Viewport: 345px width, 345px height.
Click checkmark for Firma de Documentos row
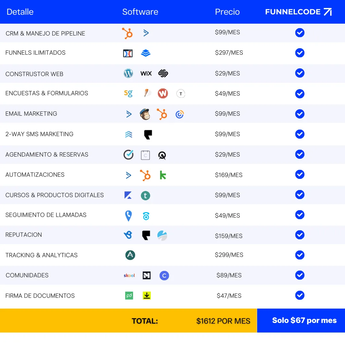click(300, 295)
